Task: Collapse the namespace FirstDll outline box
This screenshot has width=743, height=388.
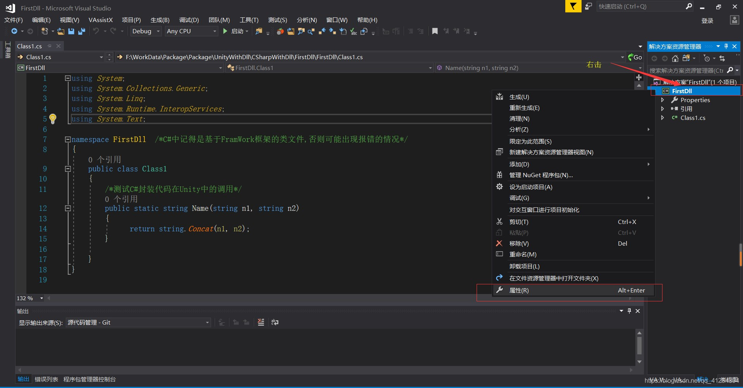Action: (x=68, y=139)
